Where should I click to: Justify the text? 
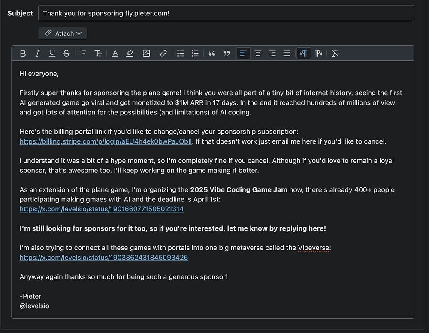(x=287, y=53)
